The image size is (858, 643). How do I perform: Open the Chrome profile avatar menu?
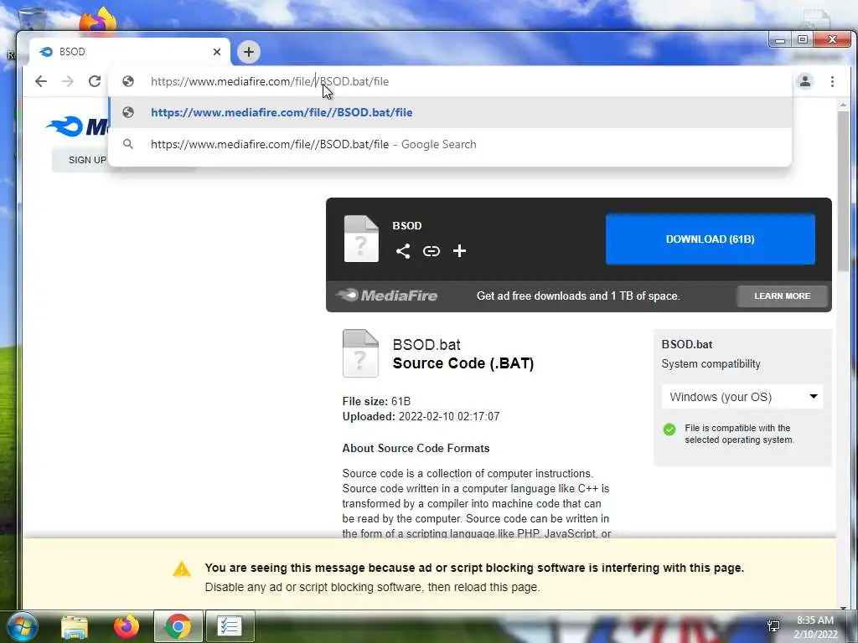coord(805,81)
